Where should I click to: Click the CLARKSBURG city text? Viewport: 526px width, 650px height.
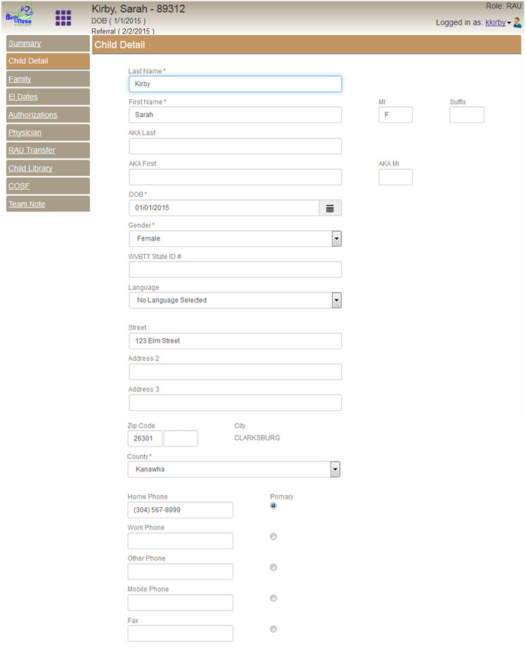257,438
